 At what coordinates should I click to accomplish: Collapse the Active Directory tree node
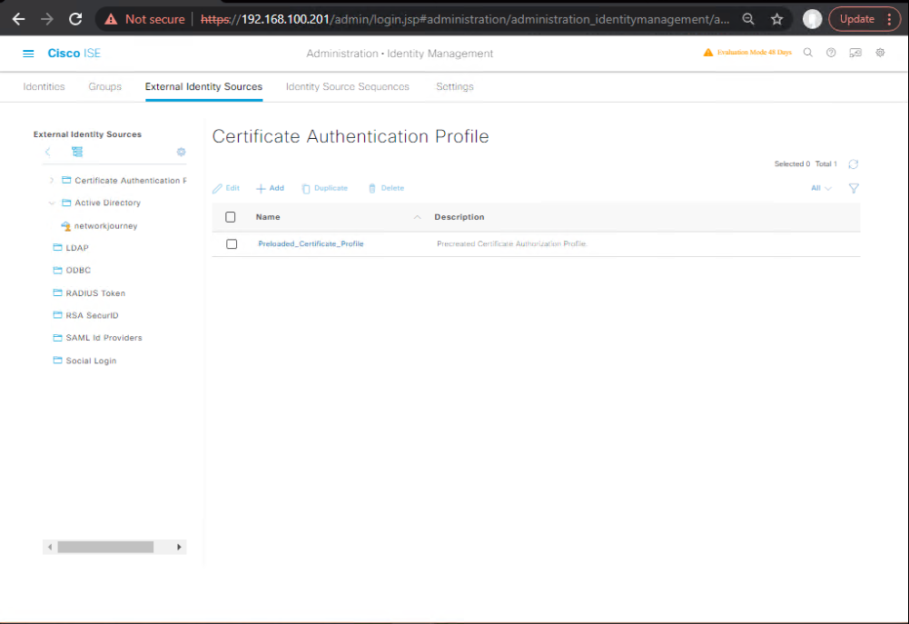pos(52,203)
